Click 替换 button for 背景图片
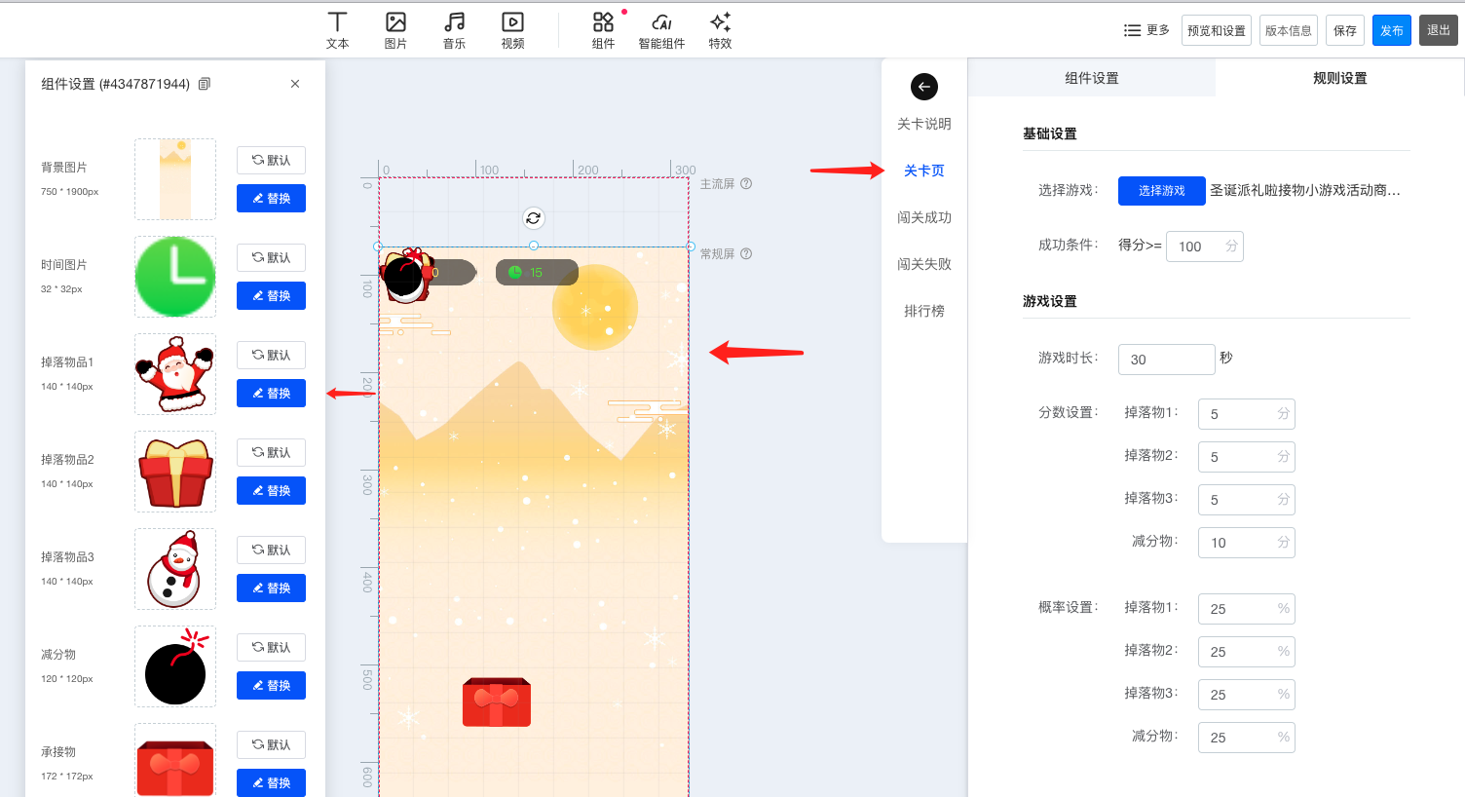Viewport: 1465px width, 797px height. click(x=271, y=199)
